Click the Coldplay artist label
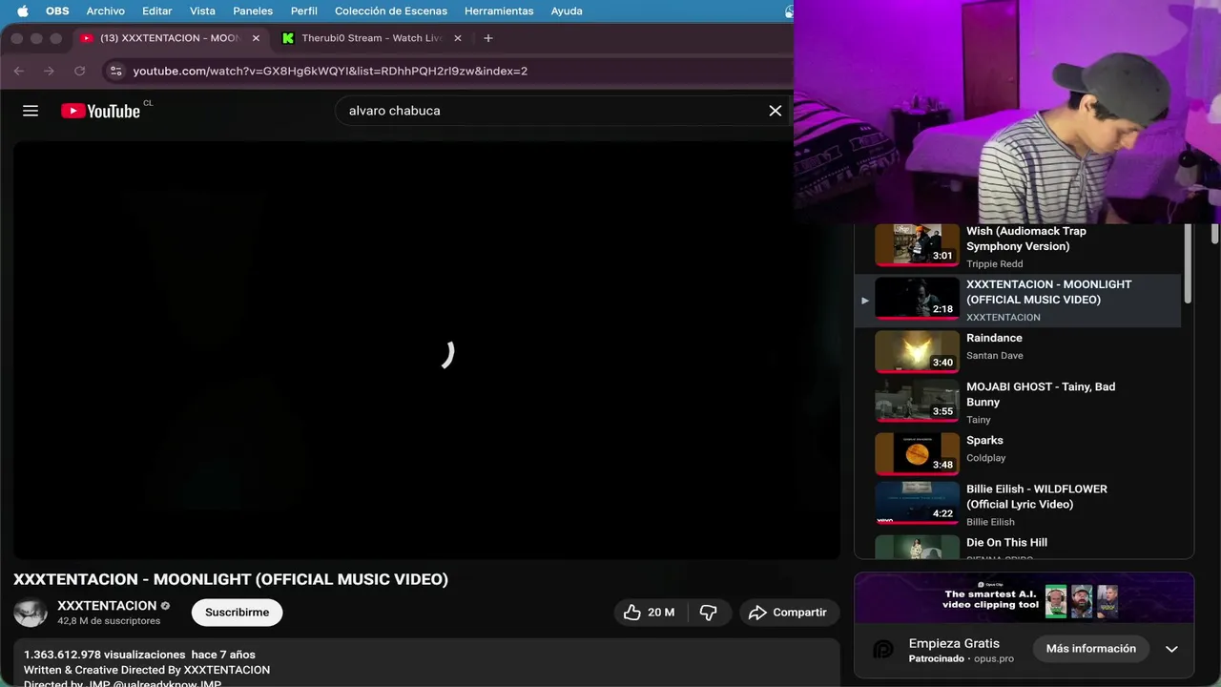 coord(985,458)
